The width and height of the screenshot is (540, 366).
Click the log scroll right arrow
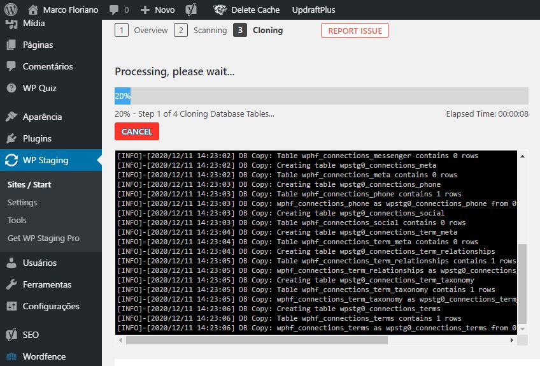point(512,340)
